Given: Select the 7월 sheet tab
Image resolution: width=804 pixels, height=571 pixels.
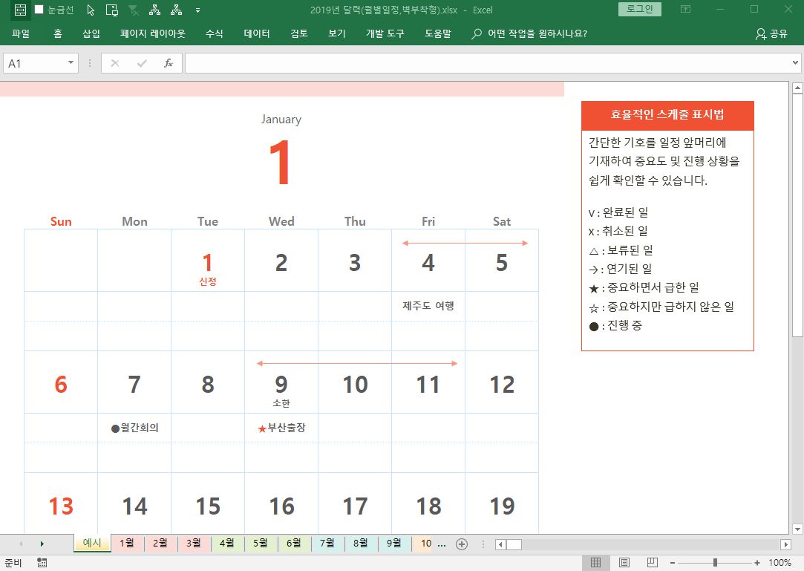Looking at the screenshot, I should point(327,543).
